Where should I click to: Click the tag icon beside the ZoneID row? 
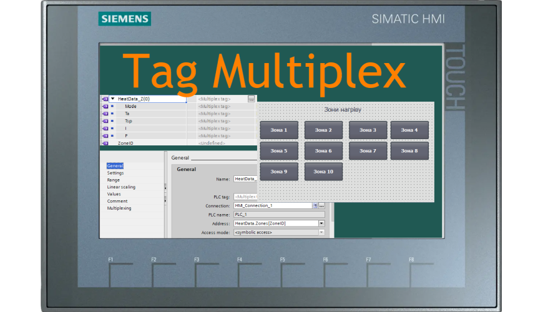coord(105,143)
